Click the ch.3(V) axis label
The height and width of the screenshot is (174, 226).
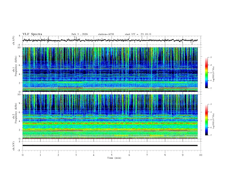pos(13,146)
